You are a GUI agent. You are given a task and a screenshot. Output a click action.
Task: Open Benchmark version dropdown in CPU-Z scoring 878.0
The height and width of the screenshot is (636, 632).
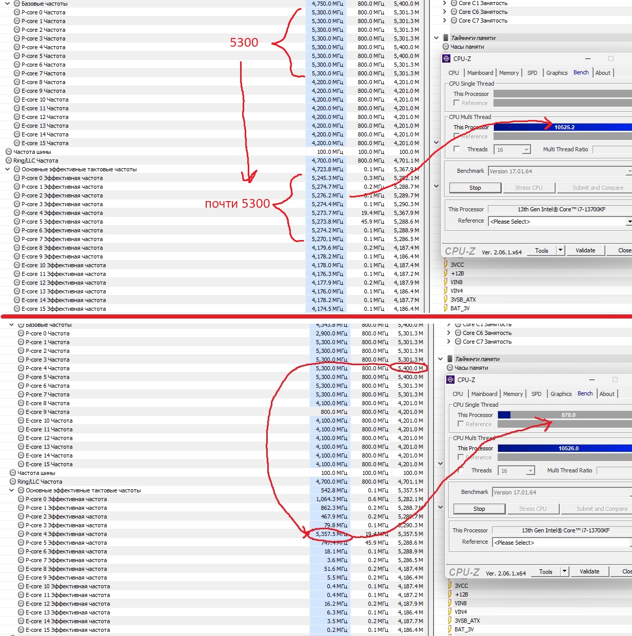coord(562,492)
